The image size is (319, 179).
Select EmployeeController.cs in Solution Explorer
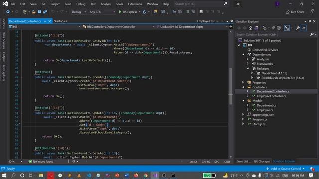pos(271,96)
